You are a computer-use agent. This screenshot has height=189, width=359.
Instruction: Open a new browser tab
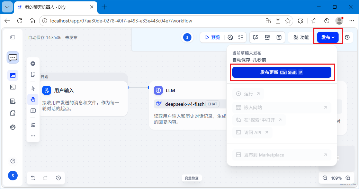[104, 7]
